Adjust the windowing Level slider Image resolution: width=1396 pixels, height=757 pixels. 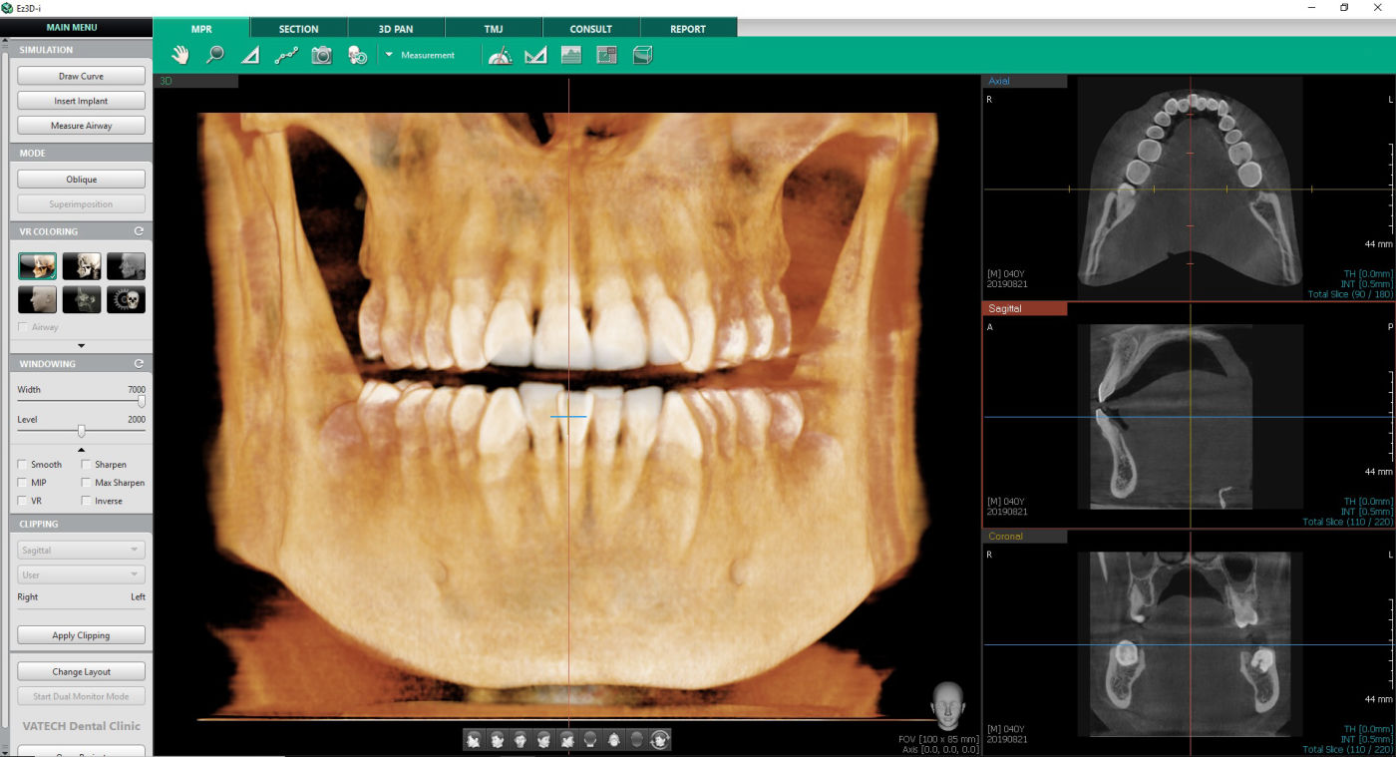click(82, 431)
